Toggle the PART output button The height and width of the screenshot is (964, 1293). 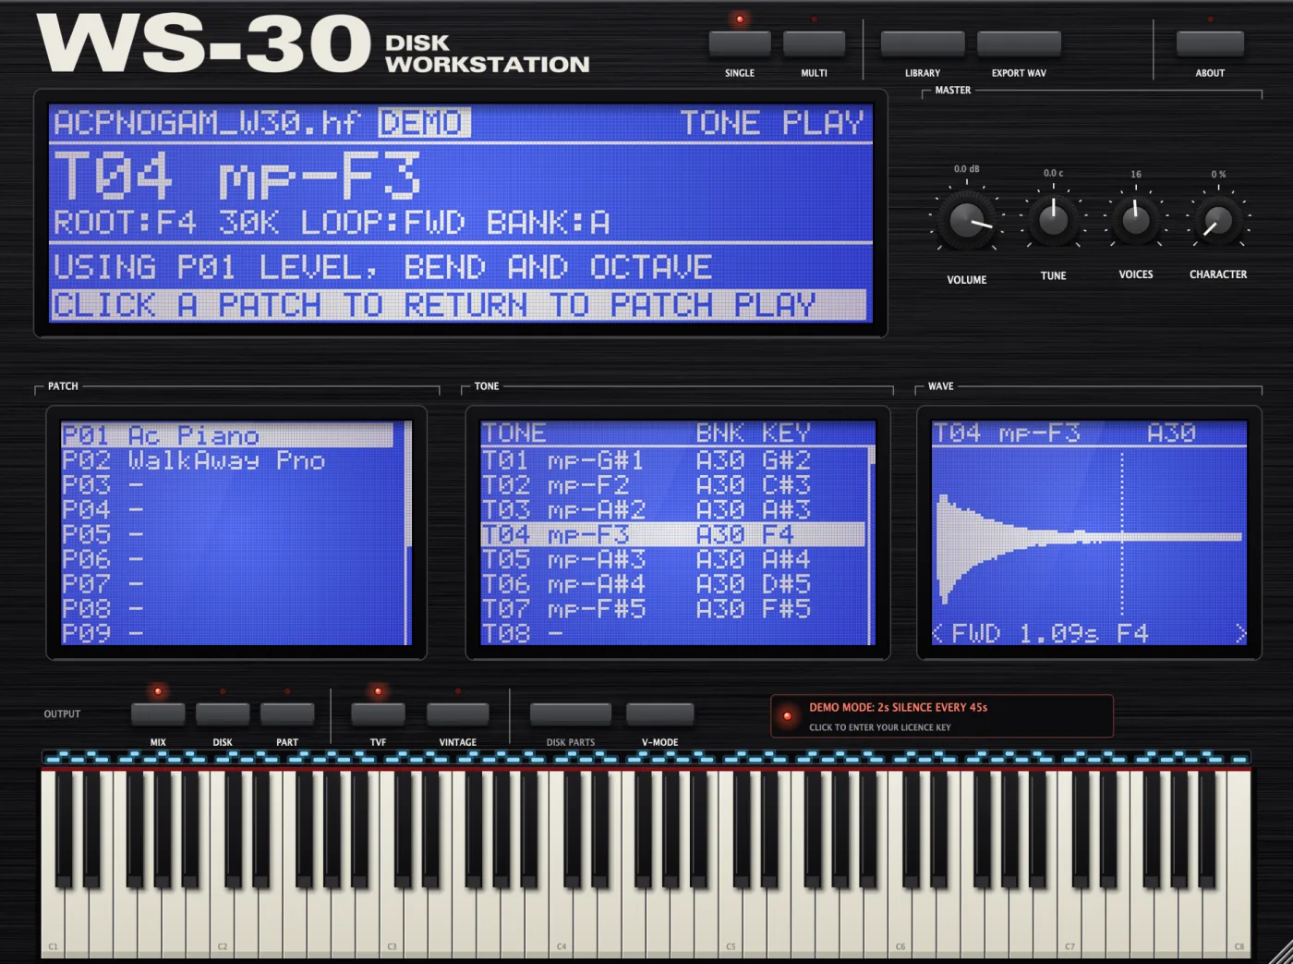tap(287, 714)
